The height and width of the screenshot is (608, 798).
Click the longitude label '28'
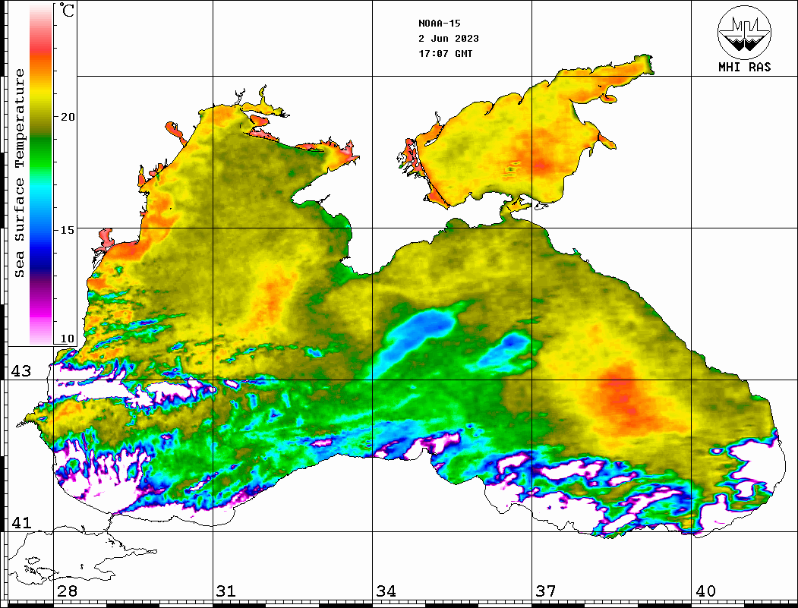67,591
